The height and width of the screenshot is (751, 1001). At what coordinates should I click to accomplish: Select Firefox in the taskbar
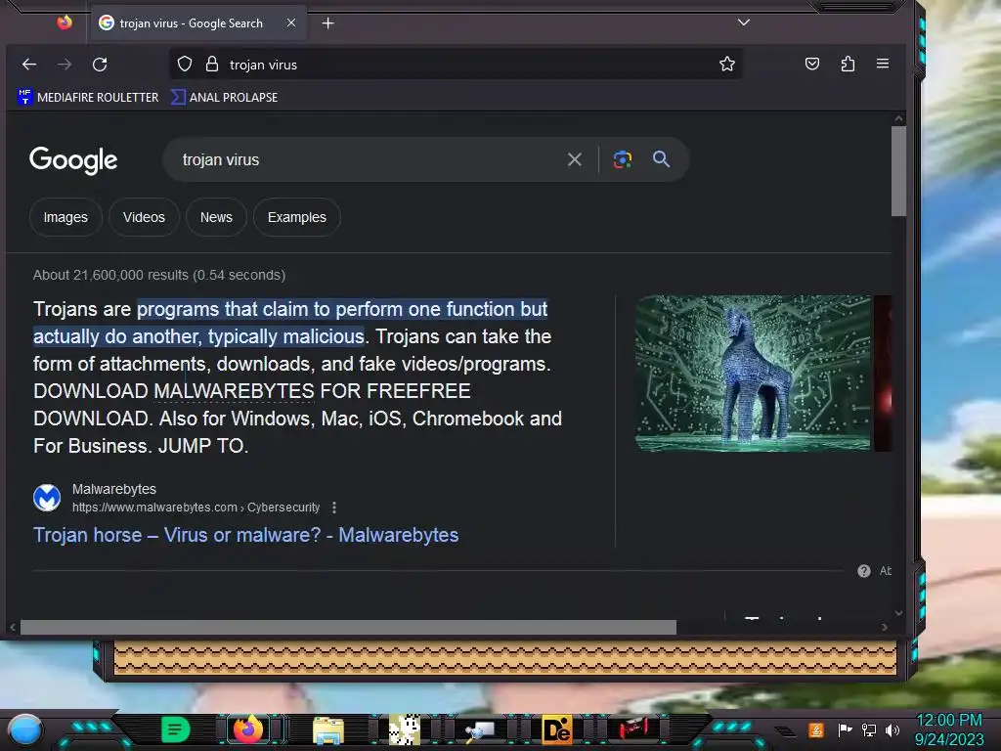pyautogui.click(x=248, y=729)
